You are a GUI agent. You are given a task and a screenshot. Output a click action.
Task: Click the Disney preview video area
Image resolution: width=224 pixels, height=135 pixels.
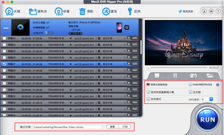(x=183, y=43)
